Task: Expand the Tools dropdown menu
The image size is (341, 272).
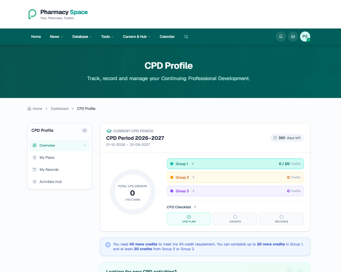Action: click(x=107, y=37)
